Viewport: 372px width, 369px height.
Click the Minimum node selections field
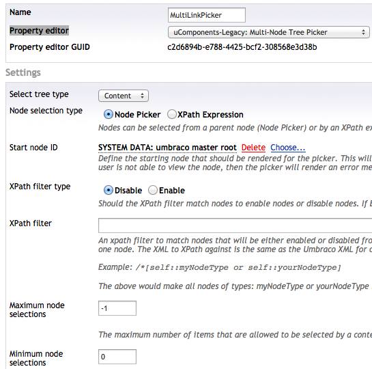(x=117, y=357)
